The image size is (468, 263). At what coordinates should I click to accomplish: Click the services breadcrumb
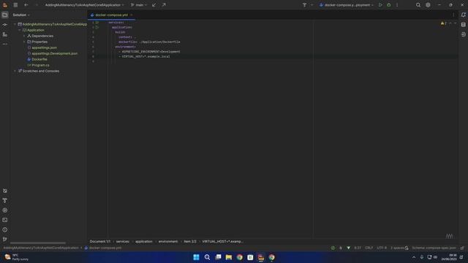pos(122,242)
